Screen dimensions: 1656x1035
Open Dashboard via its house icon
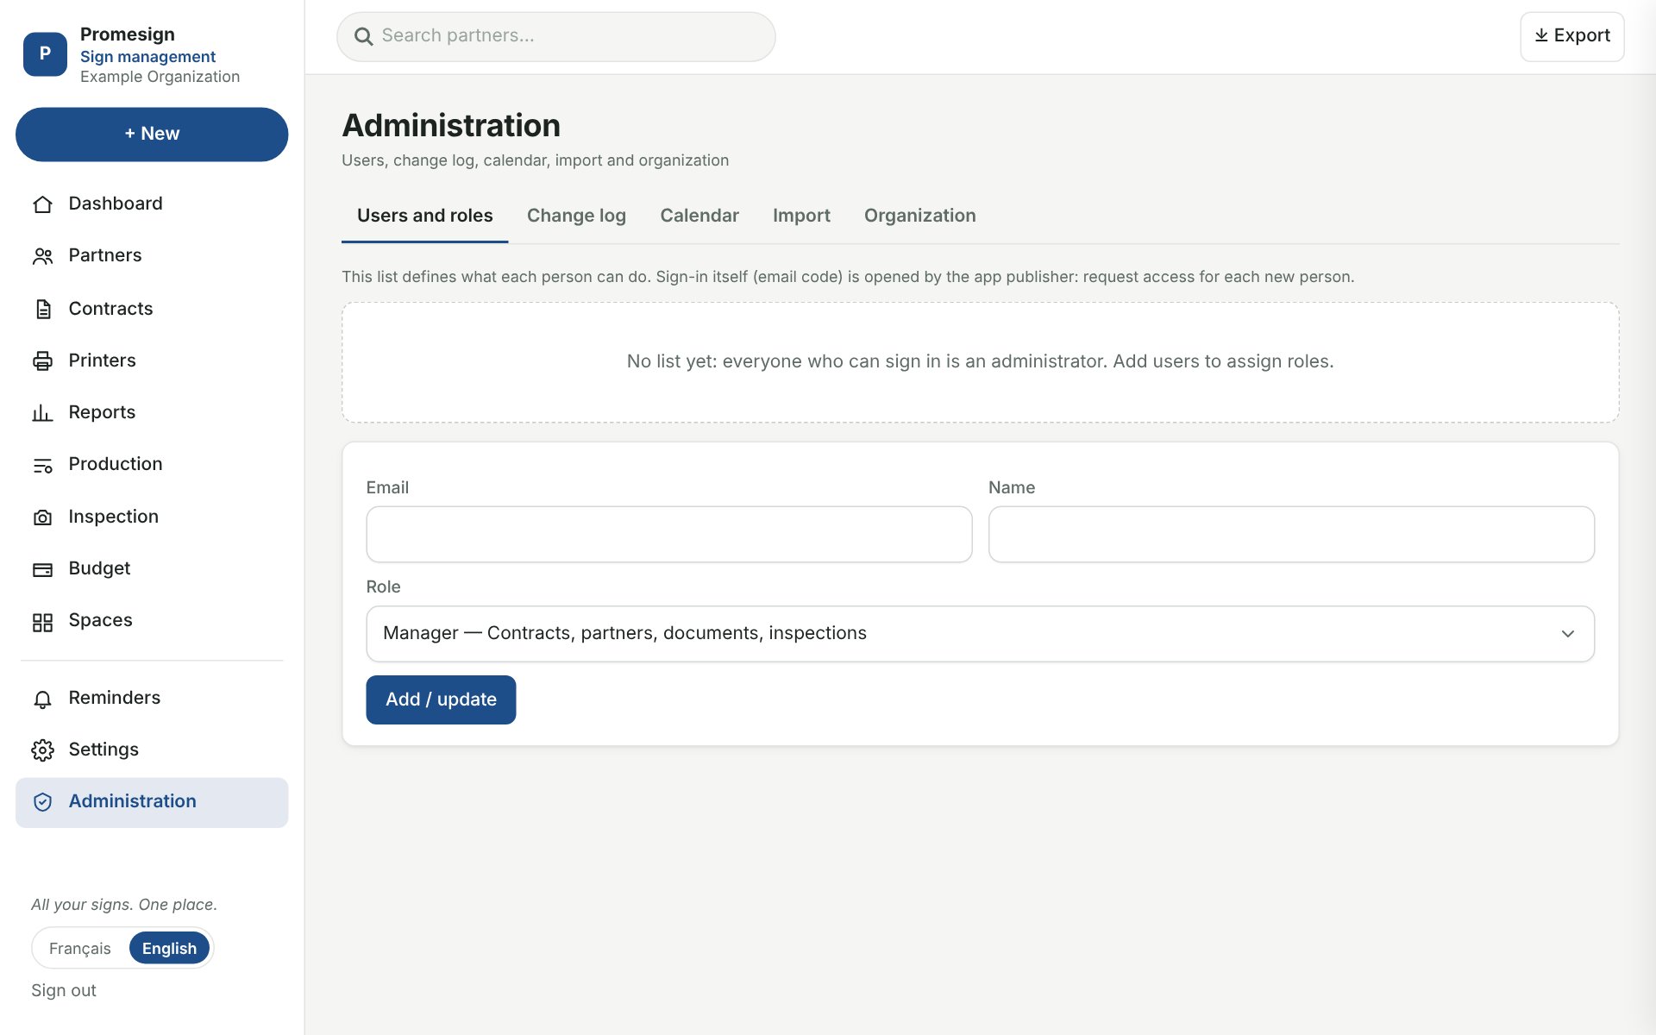pos(42,204)
